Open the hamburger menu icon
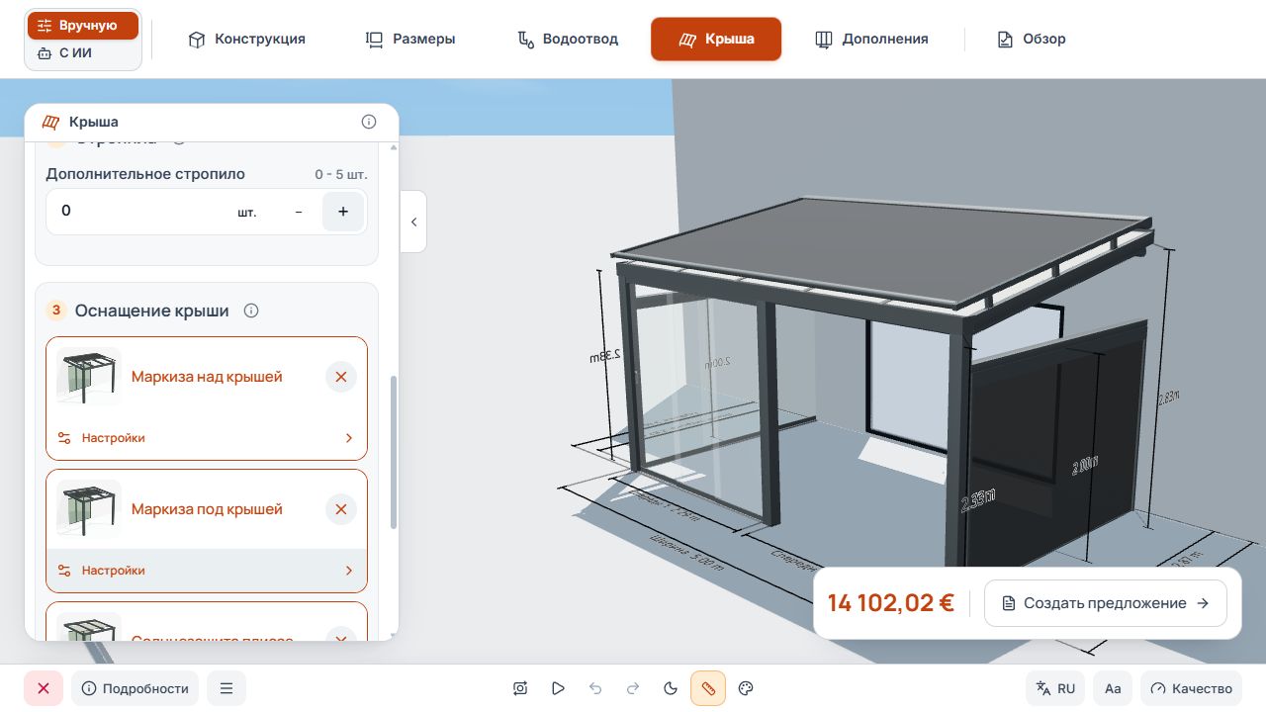 tap(226, 688)
